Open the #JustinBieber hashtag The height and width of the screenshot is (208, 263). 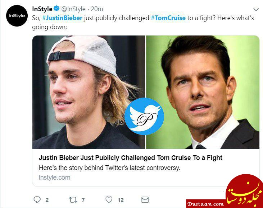coord(62,18)
